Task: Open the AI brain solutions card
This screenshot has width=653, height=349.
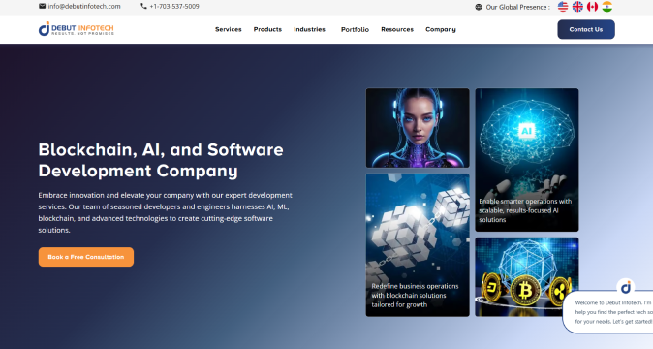Action: click(x=527, y=160)
